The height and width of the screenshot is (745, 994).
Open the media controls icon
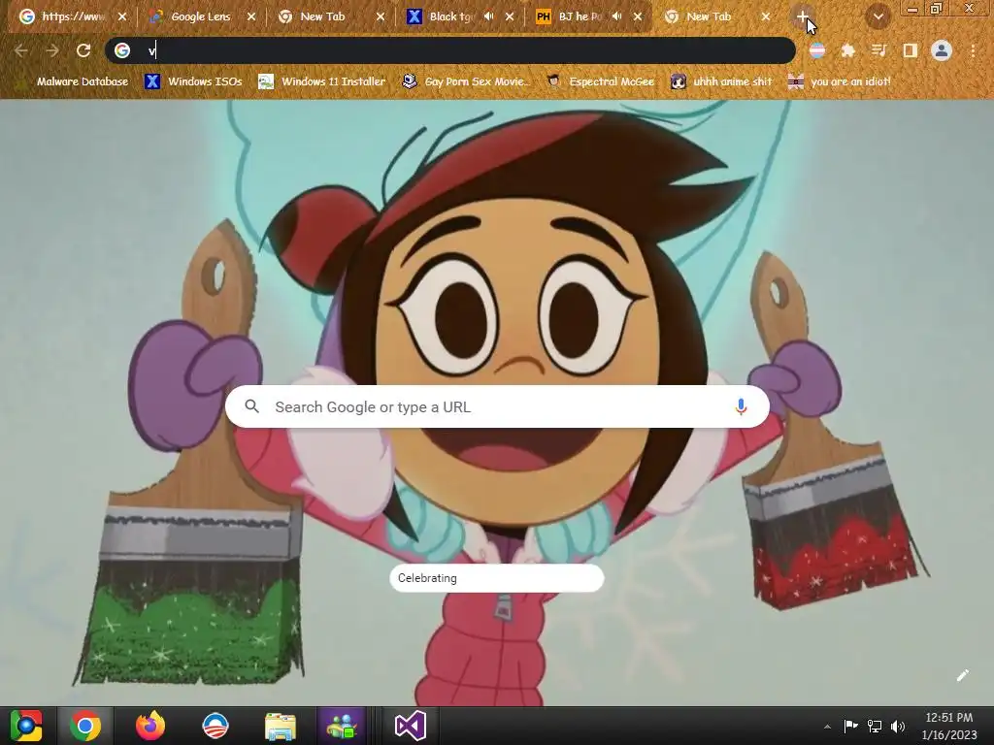coord(878,50)
